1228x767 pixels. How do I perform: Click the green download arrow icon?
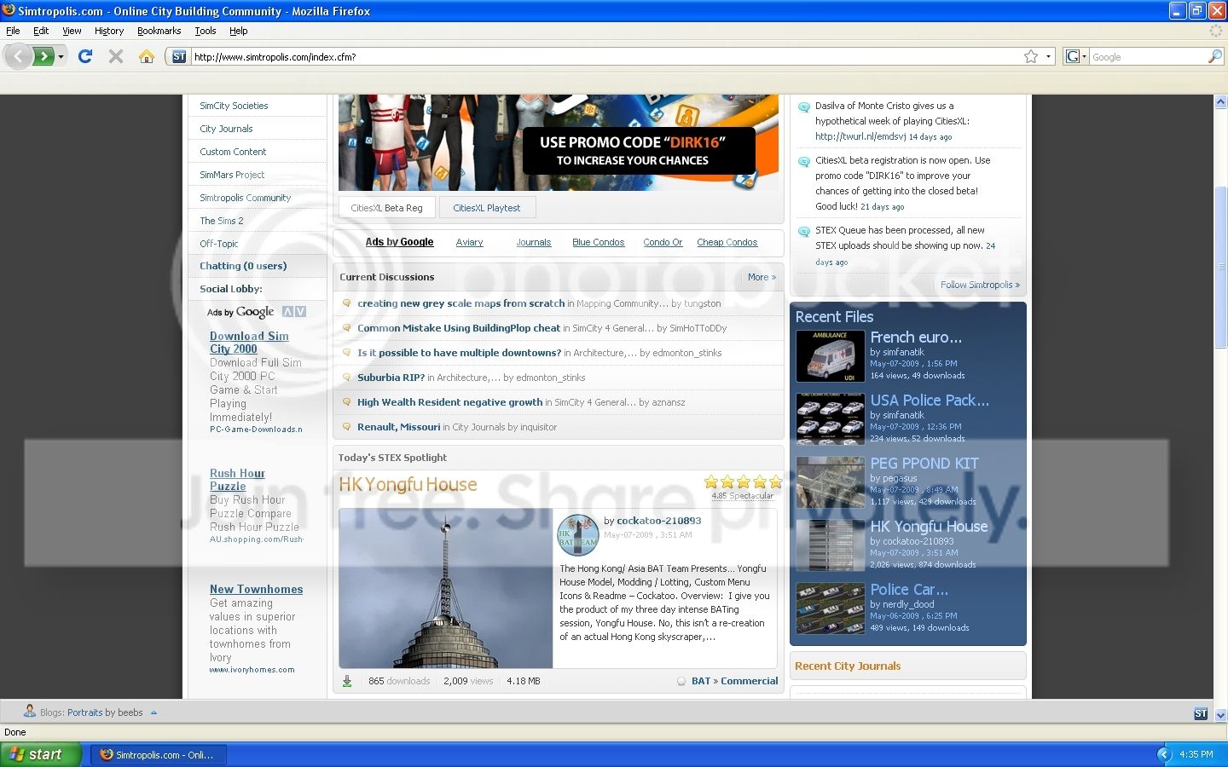pos(347,681)
